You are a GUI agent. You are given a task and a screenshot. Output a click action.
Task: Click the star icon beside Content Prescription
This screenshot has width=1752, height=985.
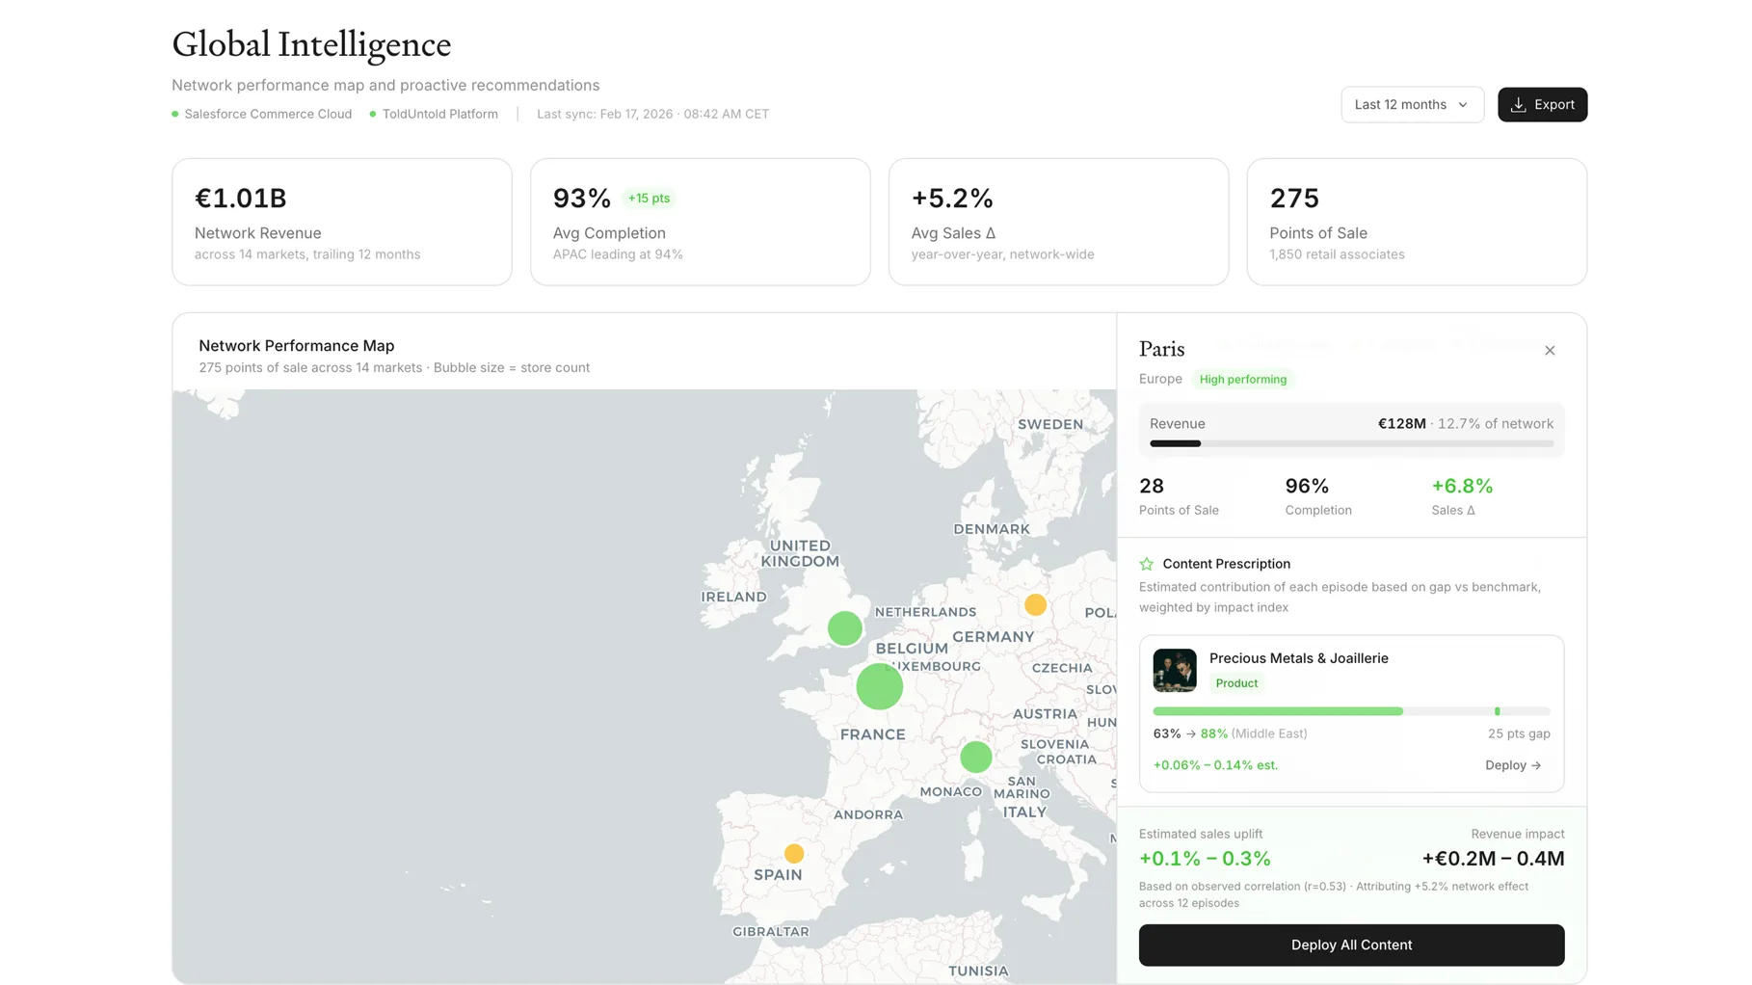click(x=1146, y=564)
